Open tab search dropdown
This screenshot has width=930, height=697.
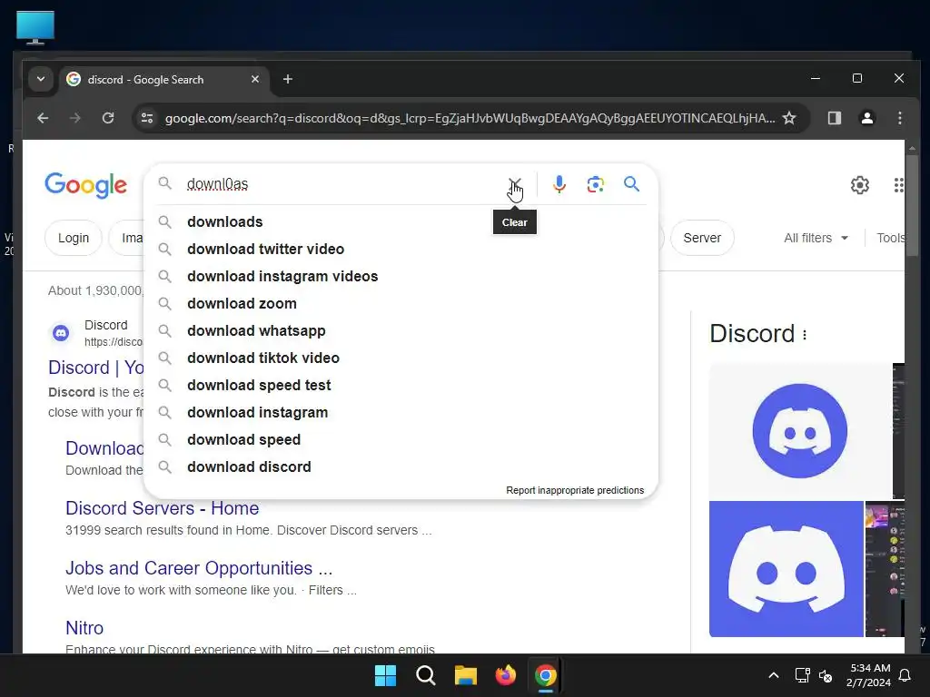tap(40, 79)
